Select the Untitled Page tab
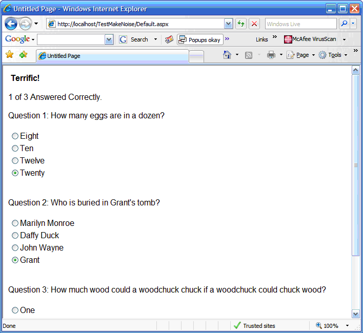Screen dimensions: 363x333 [112, 56]
